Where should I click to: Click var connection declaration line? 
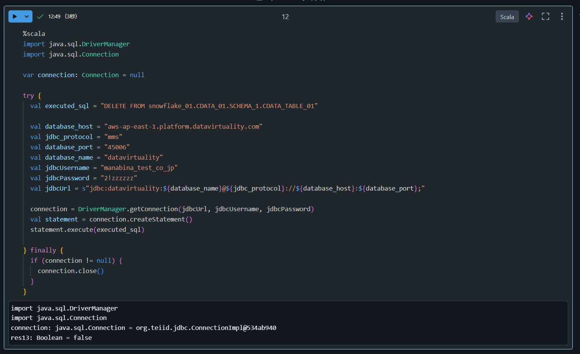coord(84,75)
